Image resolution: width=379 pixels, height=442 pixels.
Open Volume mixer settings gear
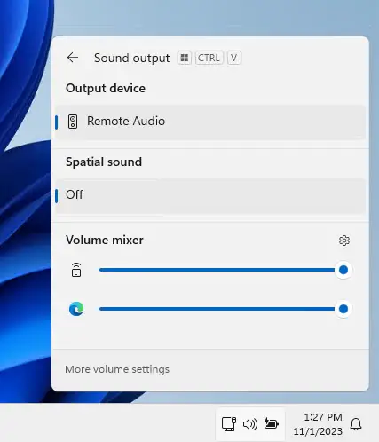344,241
